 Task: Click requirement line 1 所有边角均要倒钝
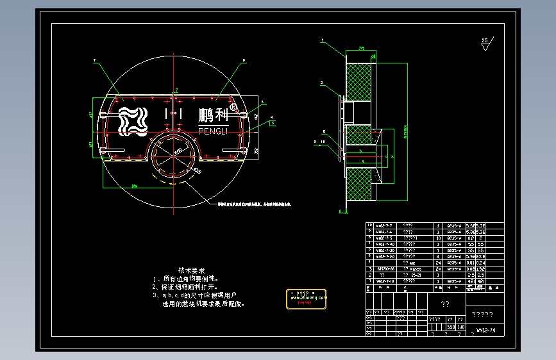(x=185, y=279)
